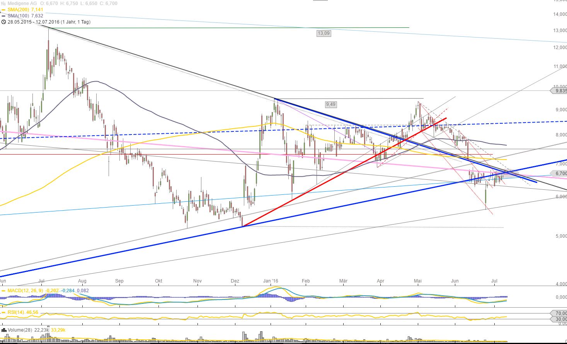Click the yellow SMA(200) line-style icon
The image size is (567, 344).
click(3, 10)
